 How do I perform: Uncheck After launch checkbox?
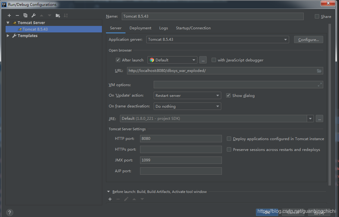118,60
